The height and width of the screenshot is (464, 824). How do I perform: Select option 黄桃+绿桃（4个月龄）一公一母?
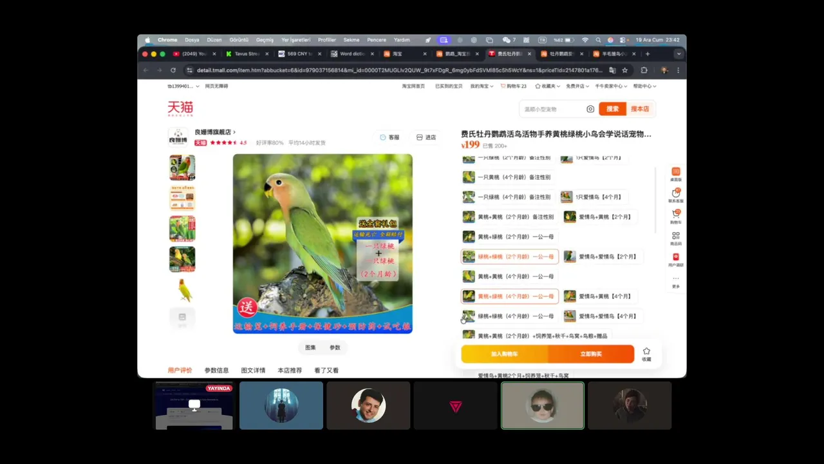[509, 296]
